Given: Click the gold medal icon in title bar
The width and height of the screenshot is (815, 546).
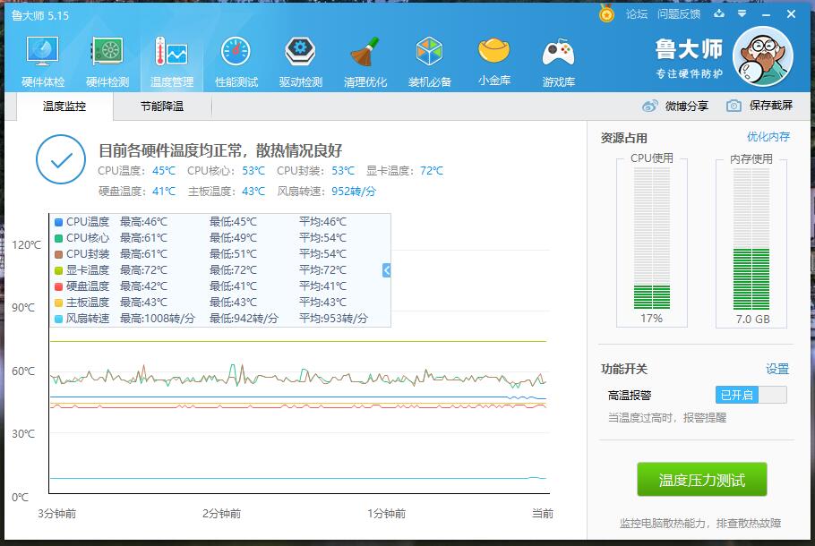Looking at the screenshot, I should (606, 13).
